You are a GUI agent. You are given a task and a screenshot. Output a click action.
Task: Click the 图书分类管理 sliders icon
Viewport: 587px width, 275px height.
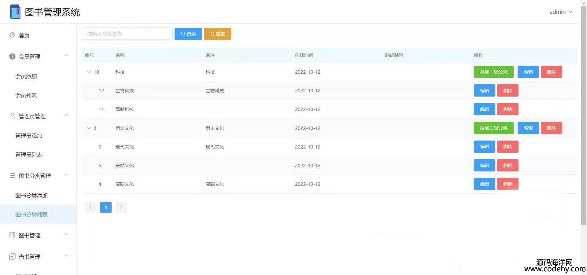[12, 176]
